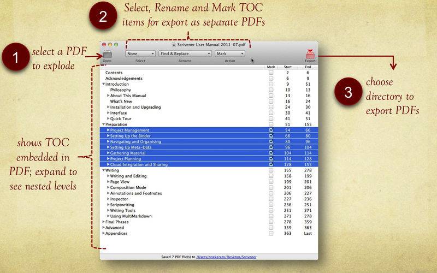Click the Mark column header
437x273 pixels.
[271, 67]
